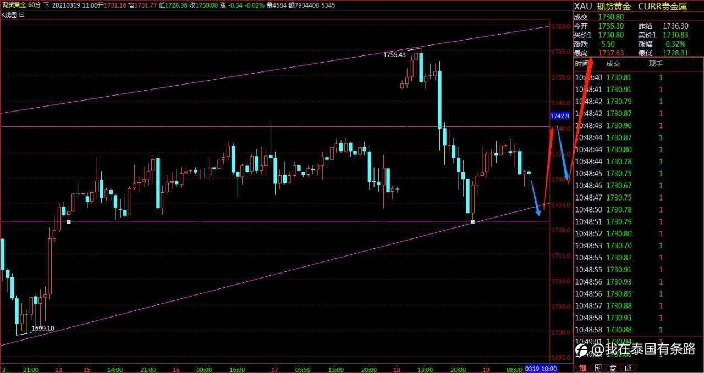This screenshot has width=704, height=373.
Task: Select the 1755.43 high price annotation
Action: tap(394, 54)
